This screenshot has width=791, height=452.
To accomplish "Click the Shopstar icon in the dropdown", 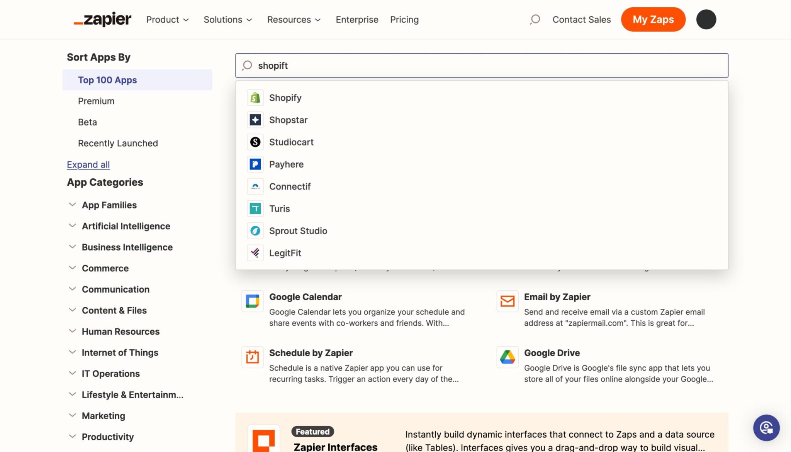I will [x=255, y=120].
